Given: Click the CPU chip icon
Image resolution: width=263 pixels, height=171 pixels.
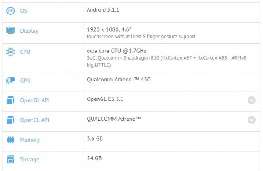Looking at the screenshot, I should tap(10, 52).
